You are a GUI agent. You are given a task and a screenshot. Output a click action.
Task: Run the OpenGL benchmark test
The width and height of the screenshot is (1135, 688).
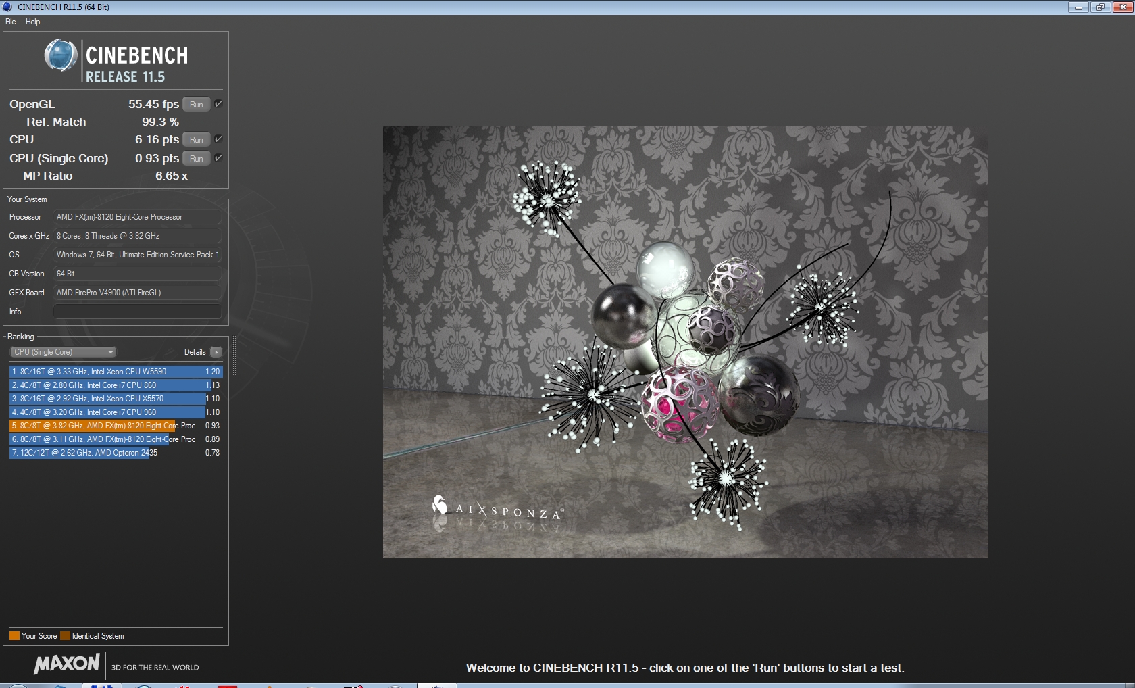(x=197, y=105)
